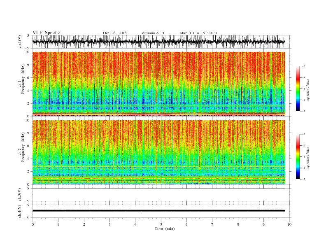Click the '3' tick label on Time axis

pos(109,224)
